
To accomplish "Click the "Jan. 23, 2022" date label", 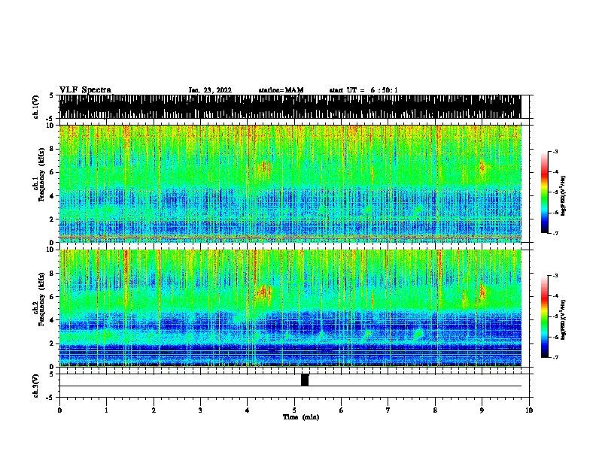I will pos(210,90).
